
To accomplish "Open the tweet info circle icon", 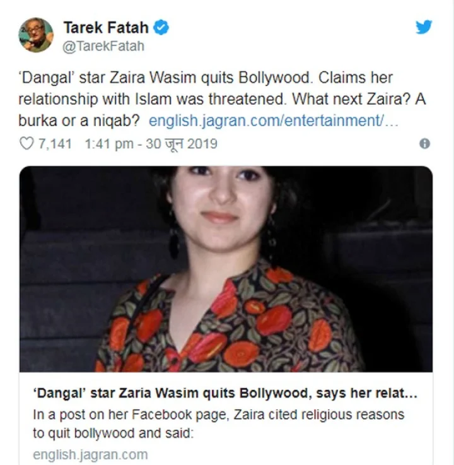I will (x=424, y=143).
